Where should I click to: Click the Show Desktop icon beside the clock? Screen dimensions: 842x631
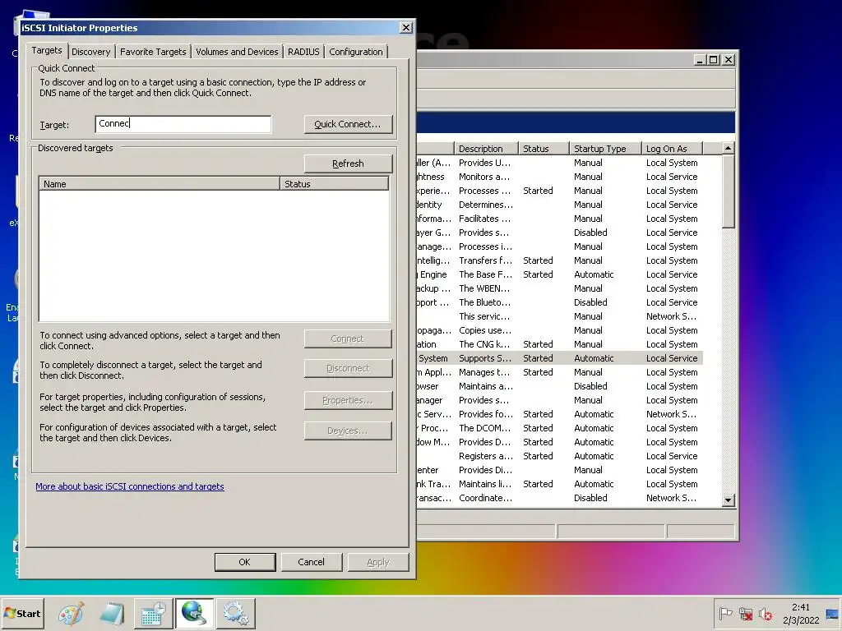(833, 613)
